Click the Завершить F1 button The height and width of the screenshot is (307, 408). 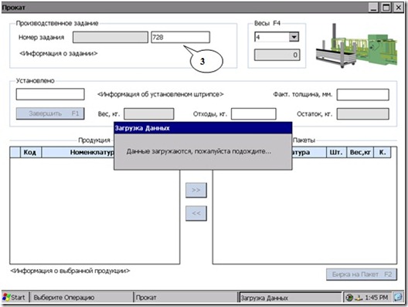[50, 113]
